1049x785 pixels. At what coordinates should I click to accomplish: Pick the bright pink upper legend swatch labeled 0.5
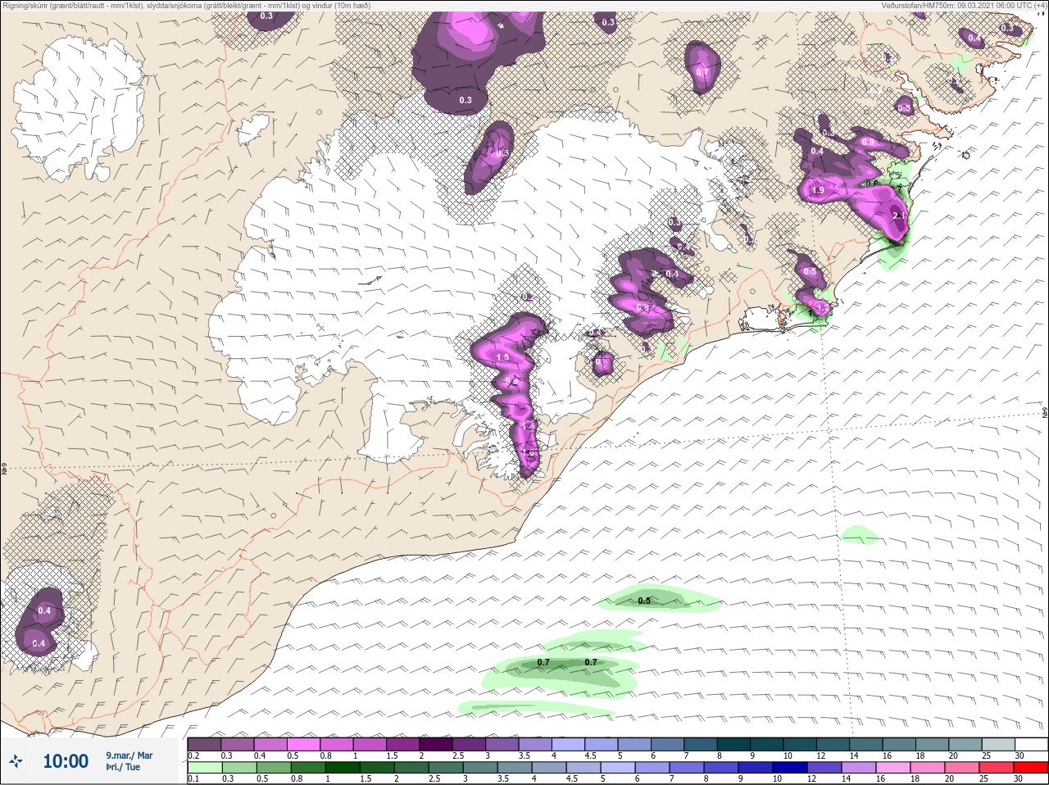(303, 744)
